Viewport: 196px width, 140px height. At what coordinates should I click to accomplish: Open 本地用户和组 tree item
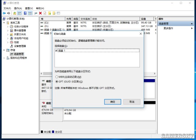(21, 38)
